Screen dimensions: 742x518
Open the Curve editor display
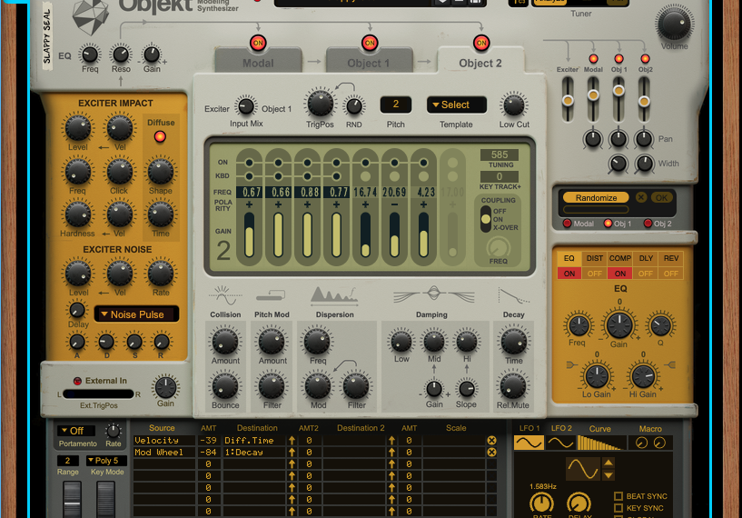600,443
